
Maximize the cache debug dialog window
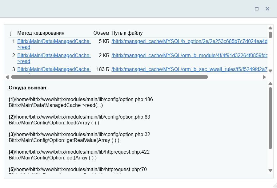257,9
